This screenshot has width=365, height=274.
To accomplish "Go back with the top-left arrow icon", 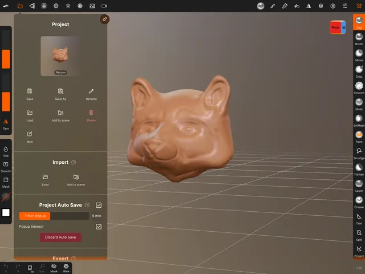I will click(6, 6).
